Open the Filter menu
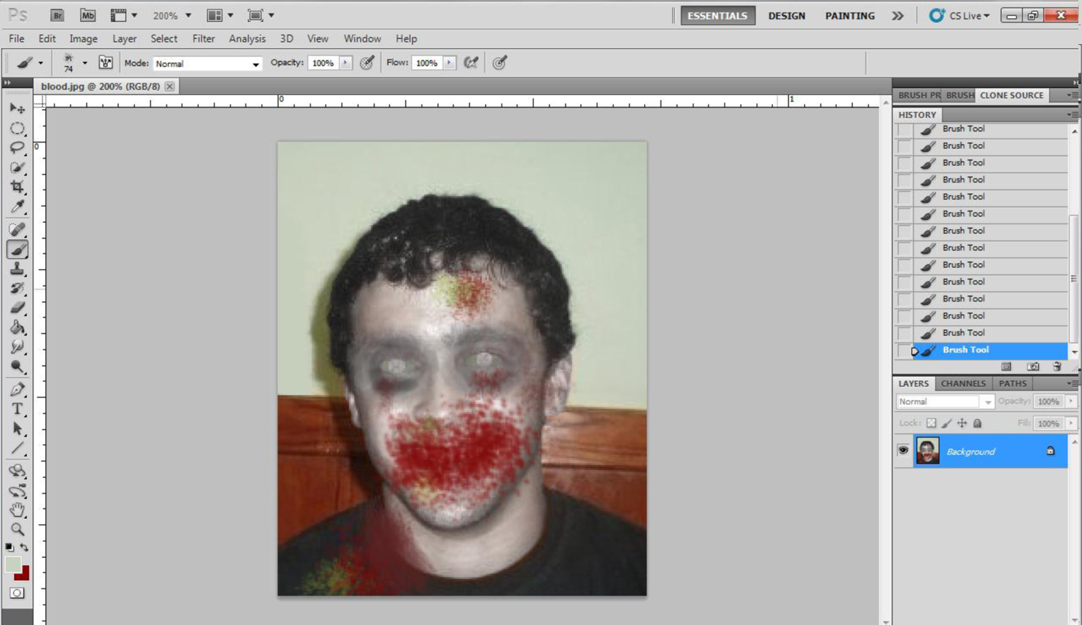 click(203, 38)
